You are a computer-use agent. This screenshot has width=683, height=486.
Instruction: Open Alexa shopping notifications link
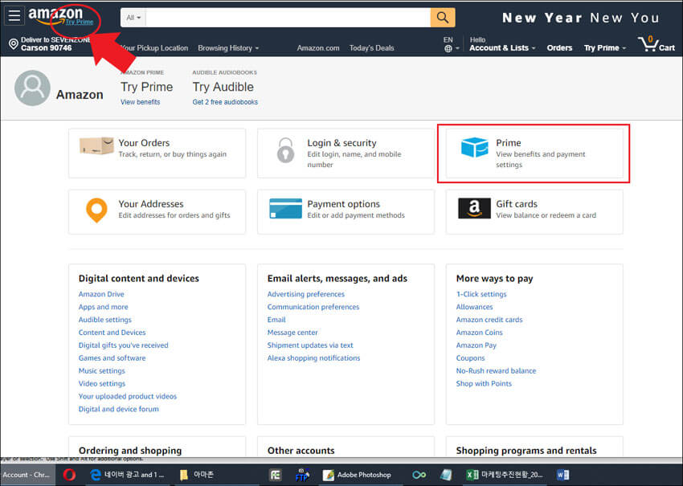tap(313, 358)
